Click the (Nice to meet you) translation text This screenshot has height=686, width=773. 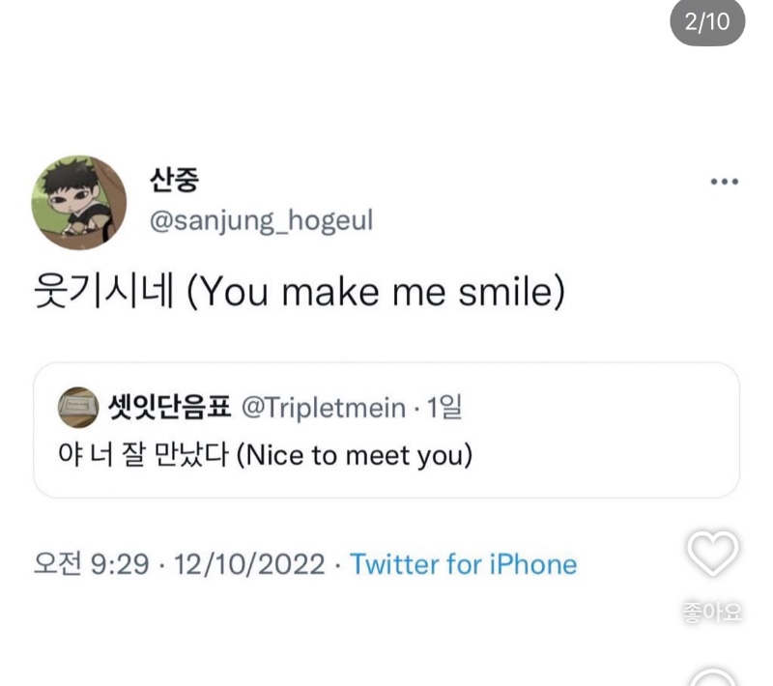coord(355,455)
